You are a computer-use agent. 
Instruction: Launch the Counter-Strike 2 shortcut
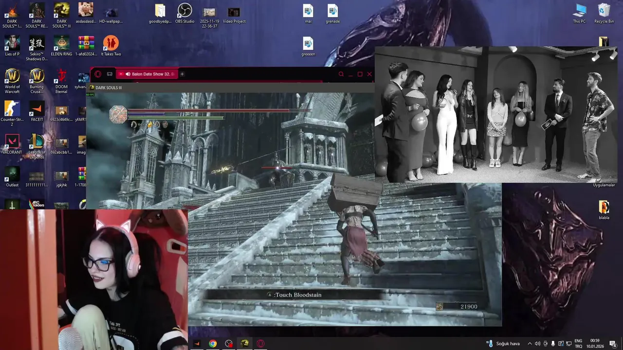(12, 113)
